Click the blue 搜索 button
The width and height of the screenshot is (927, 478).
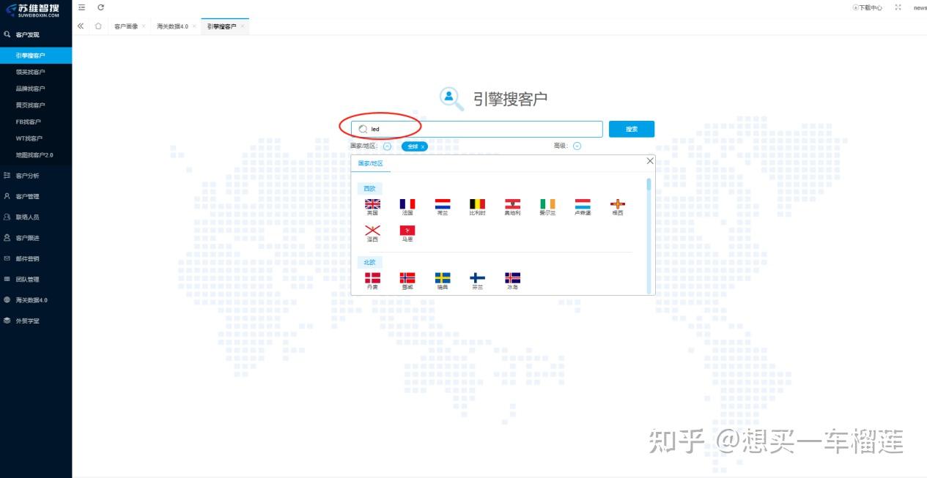(630, 129)
